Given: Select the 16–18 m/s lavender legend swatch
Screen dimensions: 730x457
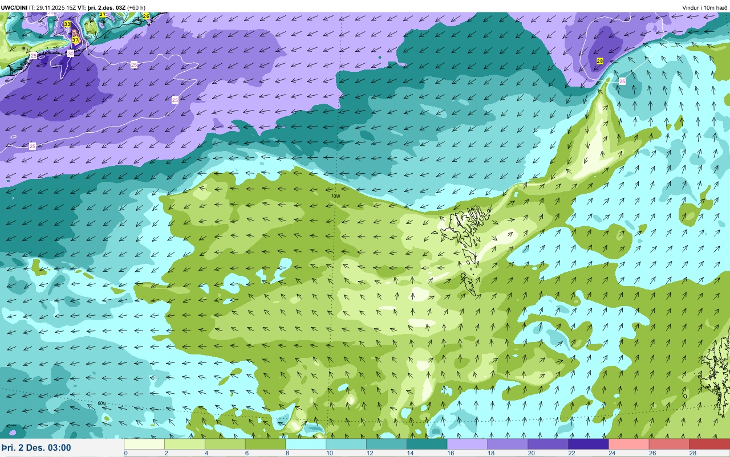Looking at the screenshot, I should tap(468, 444).
